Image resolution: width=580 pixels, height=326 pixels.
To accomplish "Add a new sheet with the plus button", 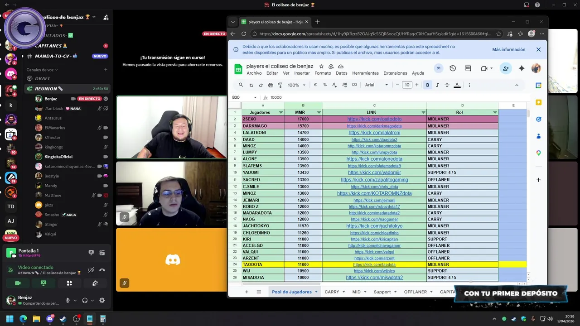I will (x=246, y=292).
